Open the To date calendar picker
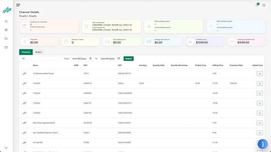 point(119,58)
